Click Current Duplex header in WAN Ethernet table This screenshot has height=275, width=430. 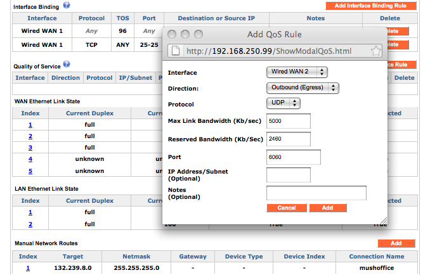[x=89, y=113]
